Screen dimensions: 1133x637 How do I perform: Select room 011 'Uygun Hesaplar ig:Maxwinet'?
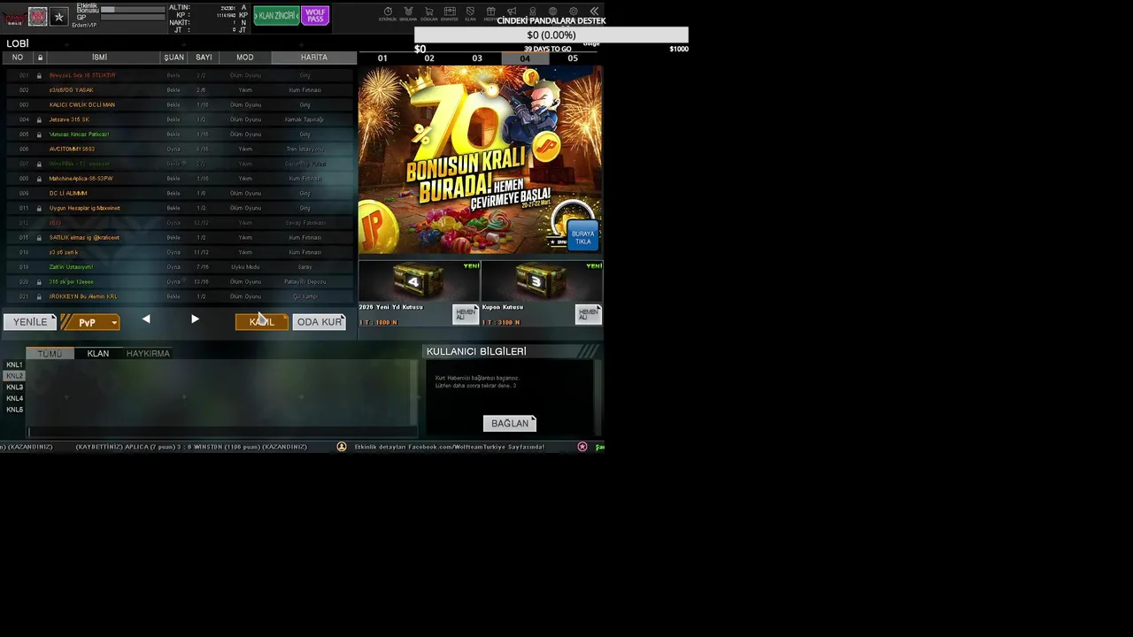pyautogui.click(x=179, y=208)
